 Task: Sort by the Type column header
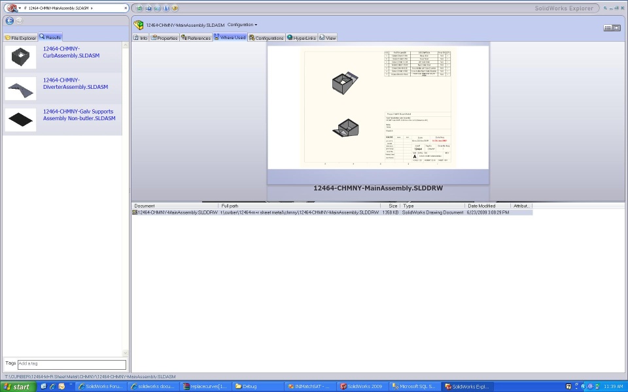tap(432, 206)
